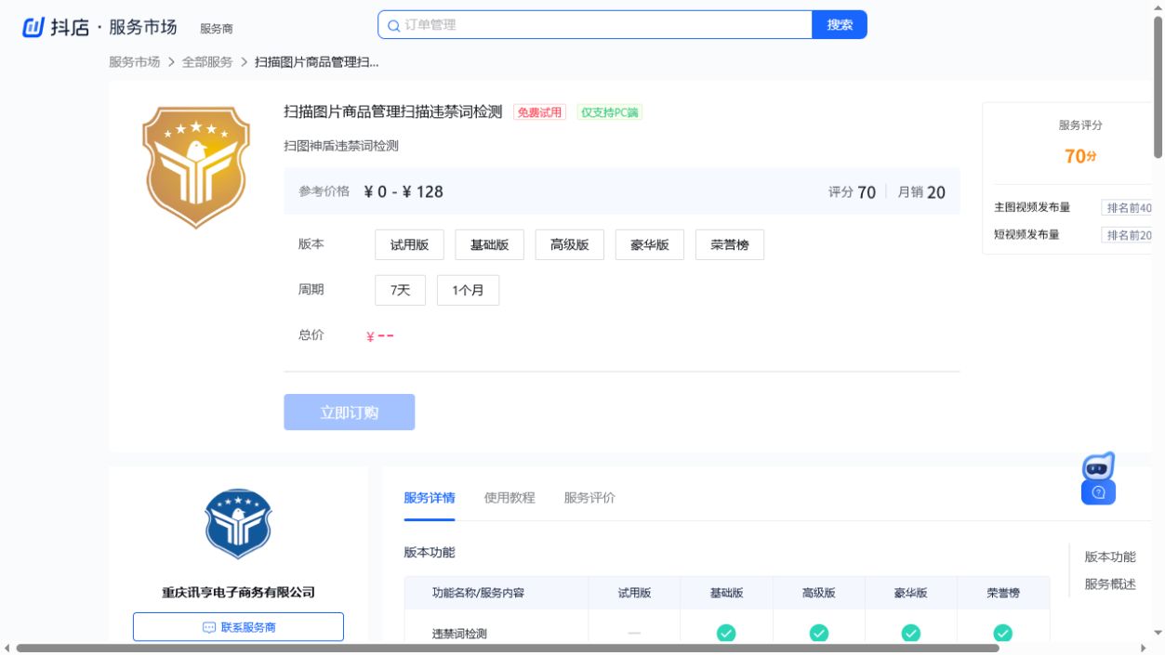1165x655 pixels.
Task: Open the 服务评价 tab
Action: tap(589, 497)
